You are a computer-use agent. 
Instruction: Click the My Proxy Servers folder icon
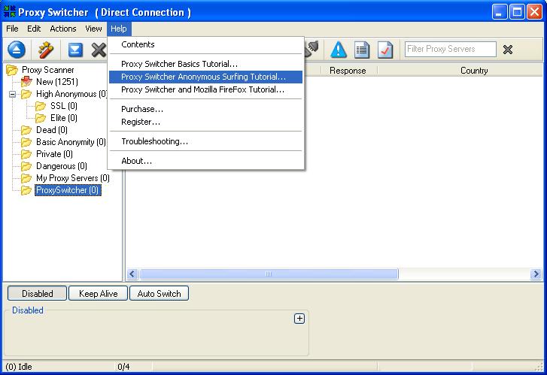[x=26, y=178]
